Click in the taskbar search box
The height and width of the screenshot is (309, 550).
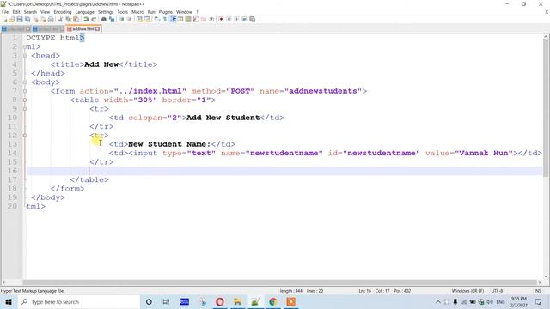tap(79, 301)
